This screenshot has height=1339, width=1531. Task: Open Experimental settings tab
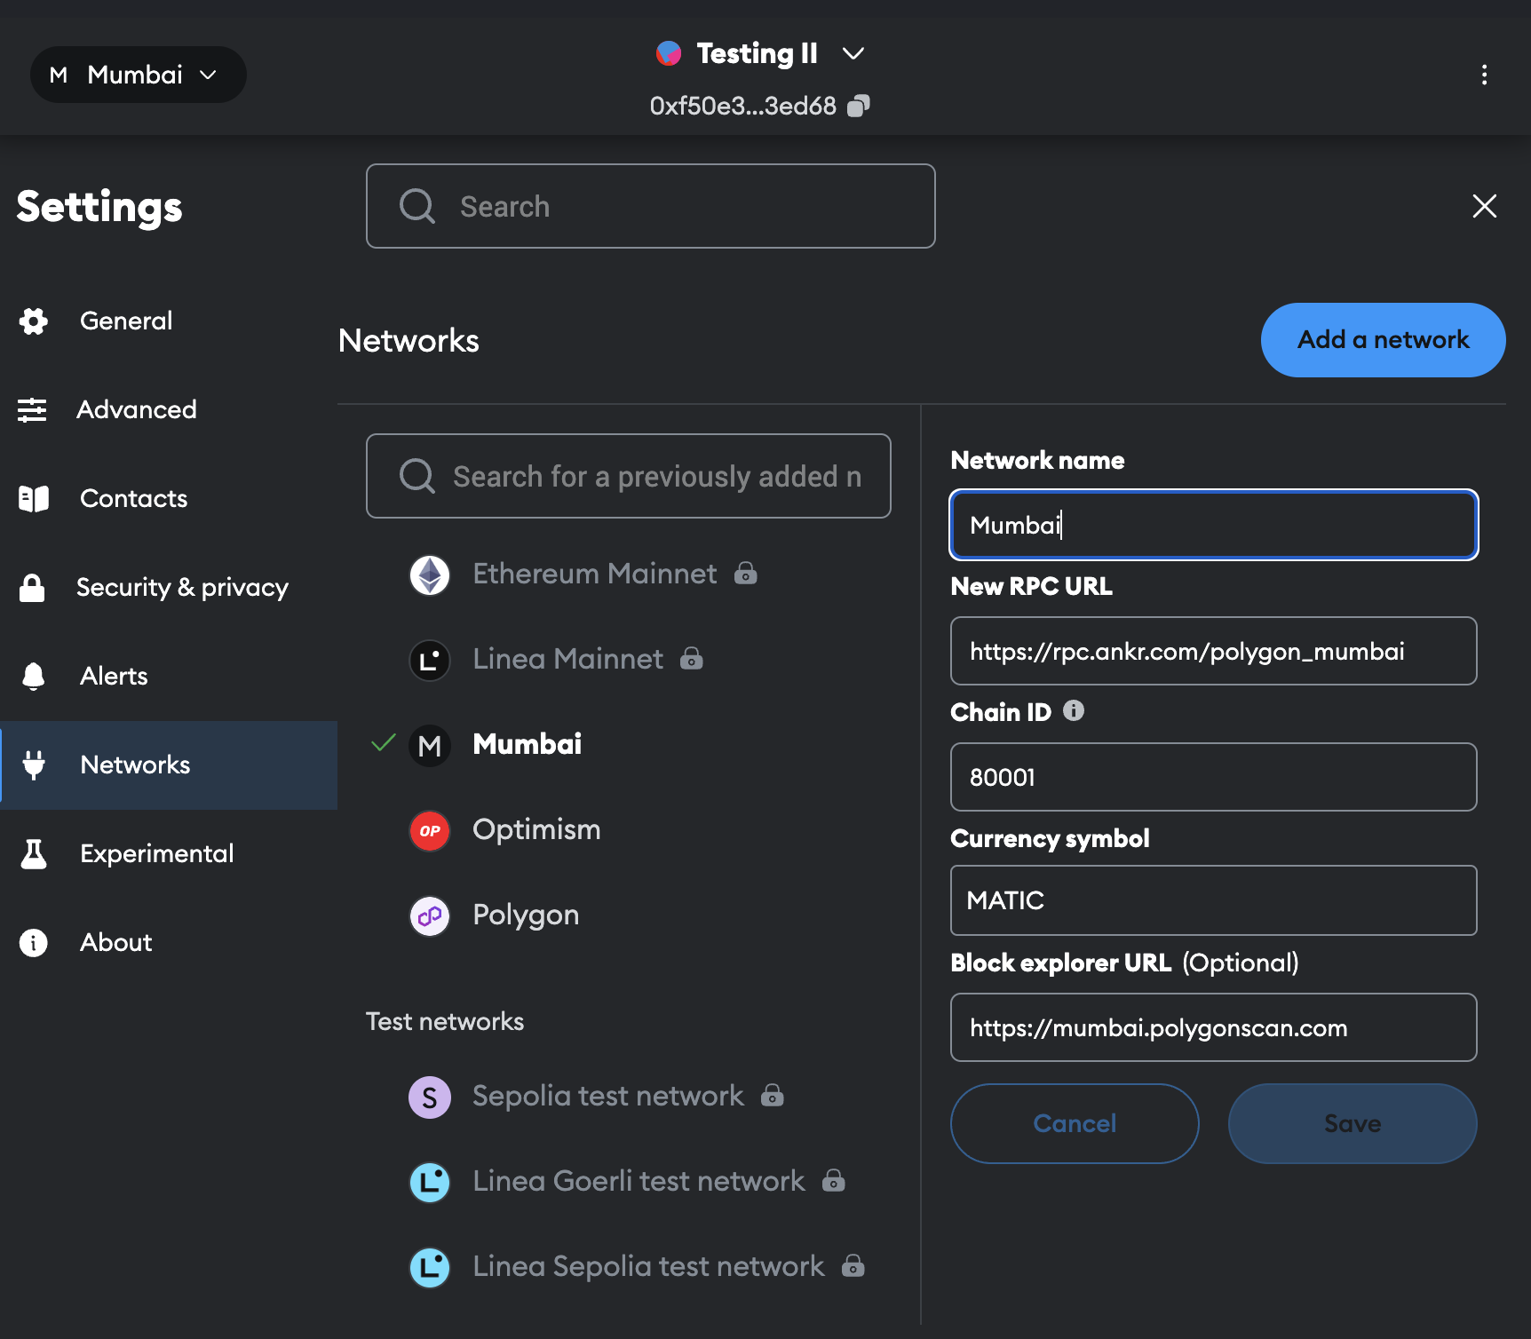(x=169, y=853)
